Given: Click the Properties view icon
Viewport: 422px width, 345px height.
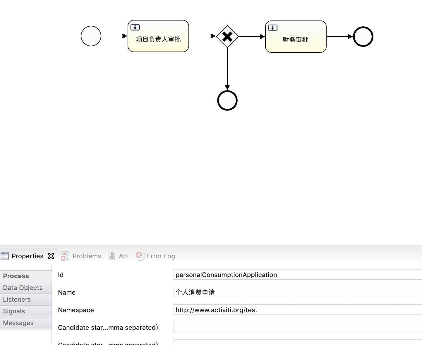Looking at the screenshot, I should 5,256.
